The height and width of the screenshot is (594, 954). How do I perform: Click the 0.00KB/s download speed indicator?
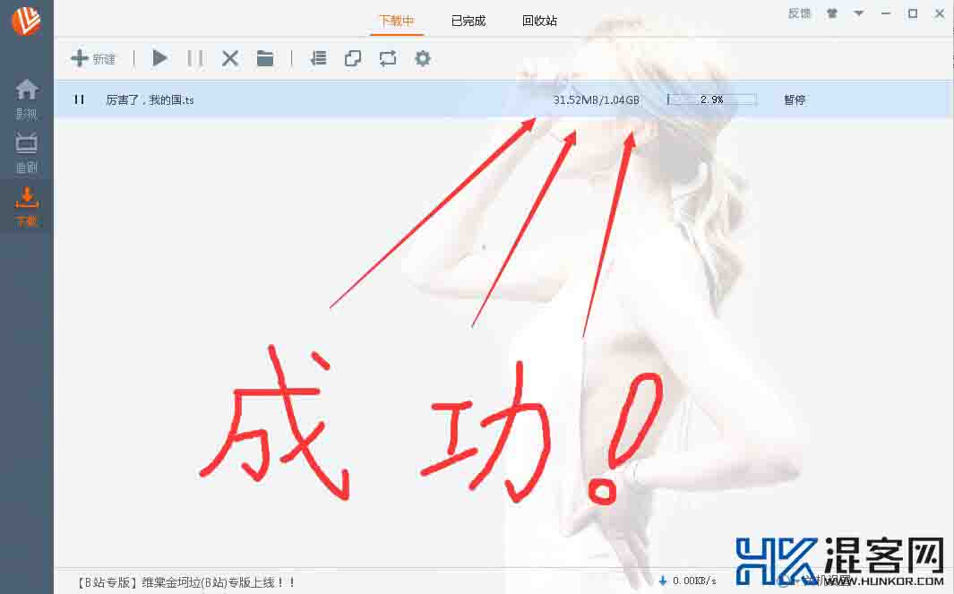[688, 581]
